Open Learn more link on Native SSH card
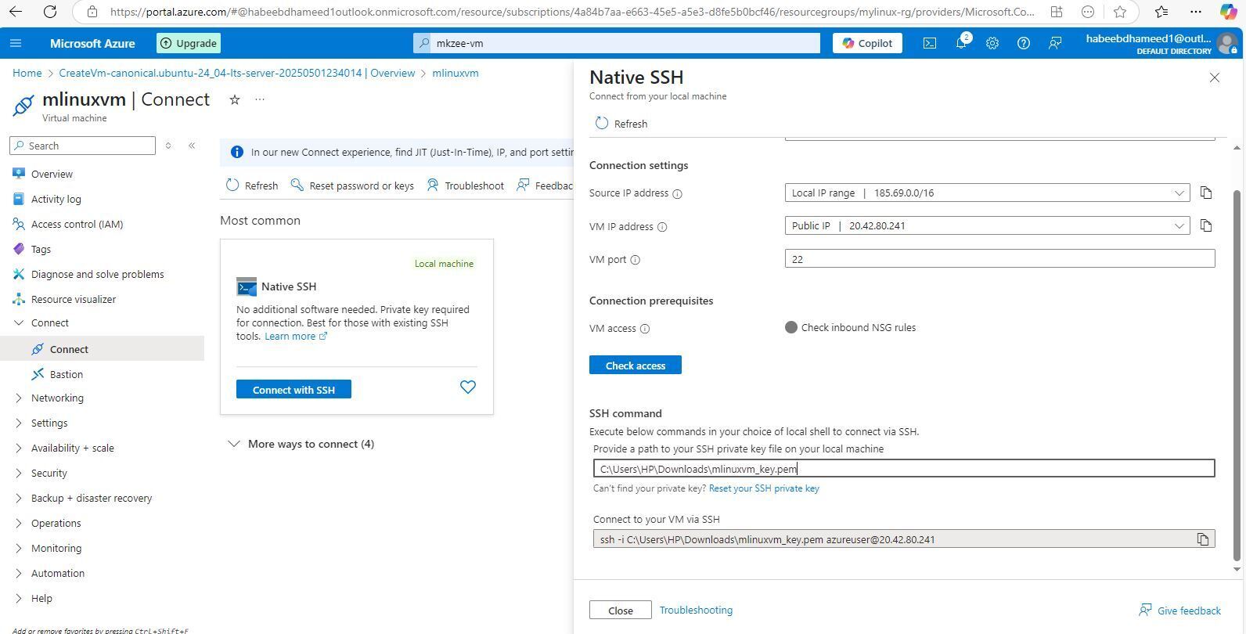Viewport: 1246px width, 634px height. (x=296, y=337)
